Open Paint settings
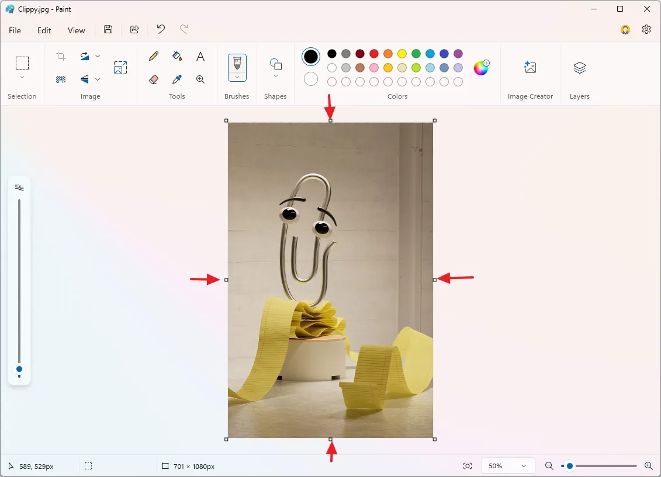661x477 pixels. (646, 29)
